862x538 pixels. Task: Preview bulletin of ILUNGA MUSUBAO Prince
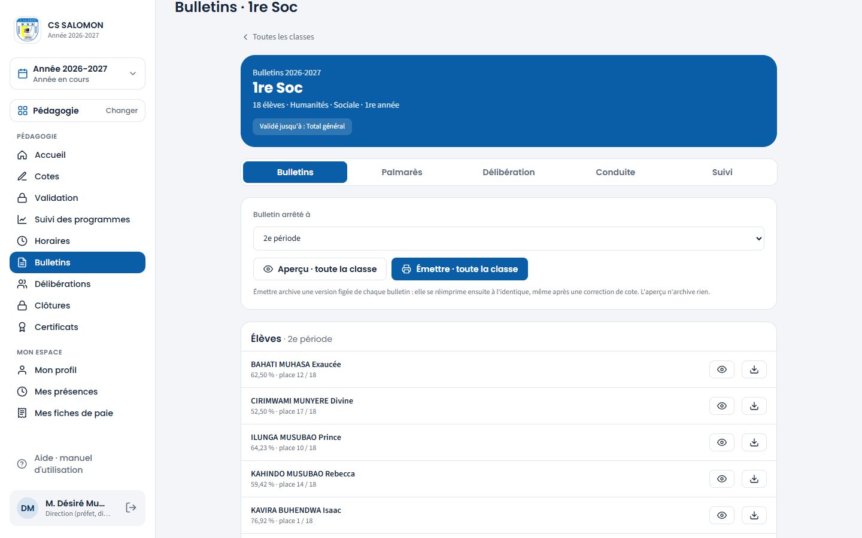[722, 442]
